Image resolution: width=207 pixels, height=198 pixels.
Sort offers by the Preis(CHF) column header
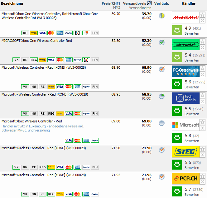(x=111, y=3)
